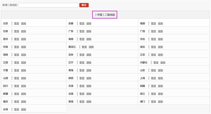Open 管理 link for 云南
The height and width of the screenshot is (114, 211).
pyautogui.click(x=82, y=94)
